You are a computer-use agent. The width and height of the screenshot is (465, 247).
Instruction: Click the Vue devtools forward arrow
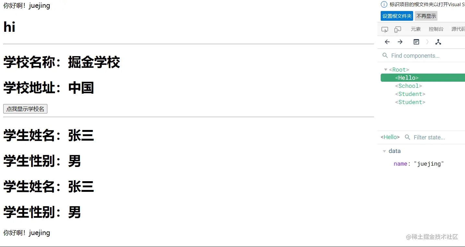[x=400, y=42]
